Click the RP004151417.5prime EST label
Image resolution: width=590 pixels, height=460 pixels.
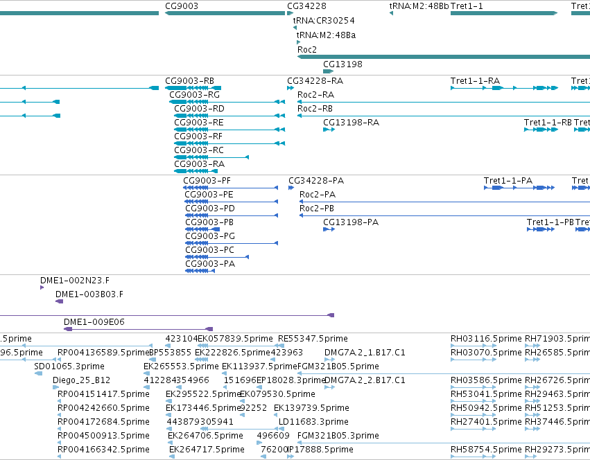[x=103, y=394]
